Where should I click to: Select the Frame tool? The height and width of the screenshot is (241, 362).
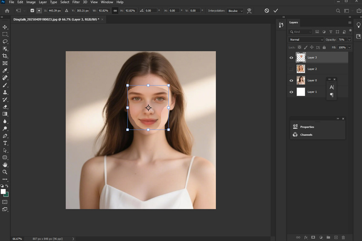[5, 63]
